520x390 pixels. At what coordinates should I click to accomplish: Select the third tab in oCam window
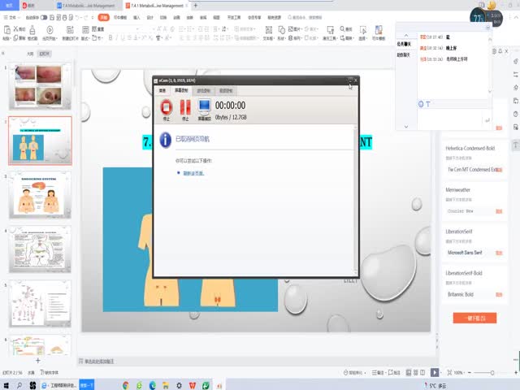click(203, 91)
